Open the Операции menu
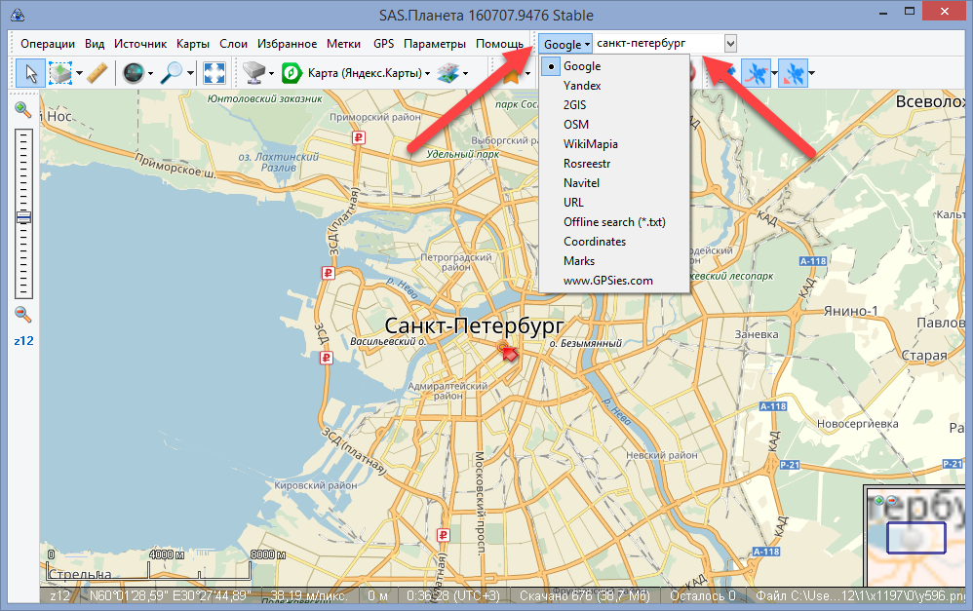This screenshot has width=973, height=611. coord(47,44)
